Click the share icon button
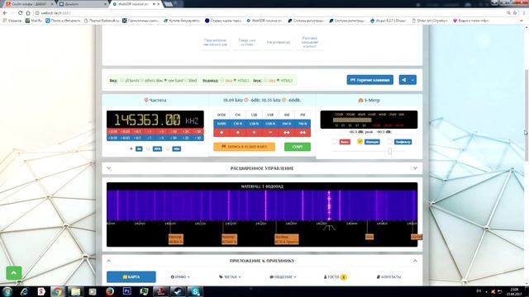 404,80
